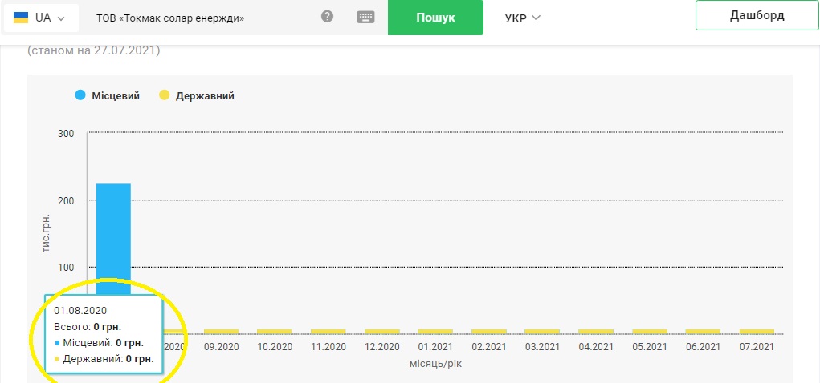Select the yellow bar above 06.2021
The image size is (820, 383).
tap(703, 331)
